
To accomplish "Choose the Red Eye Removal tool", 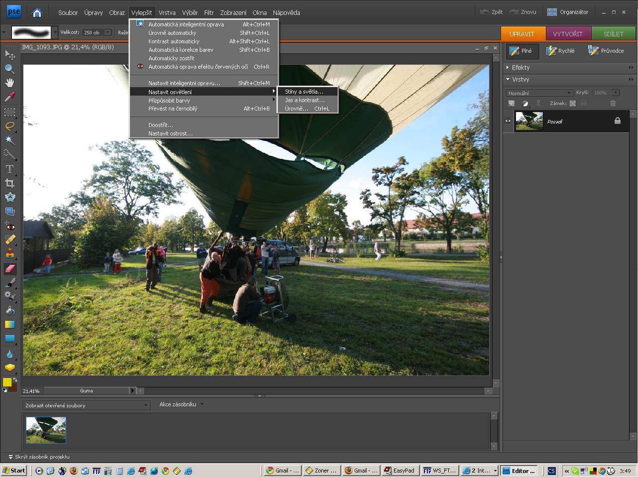I will (9, 226).
